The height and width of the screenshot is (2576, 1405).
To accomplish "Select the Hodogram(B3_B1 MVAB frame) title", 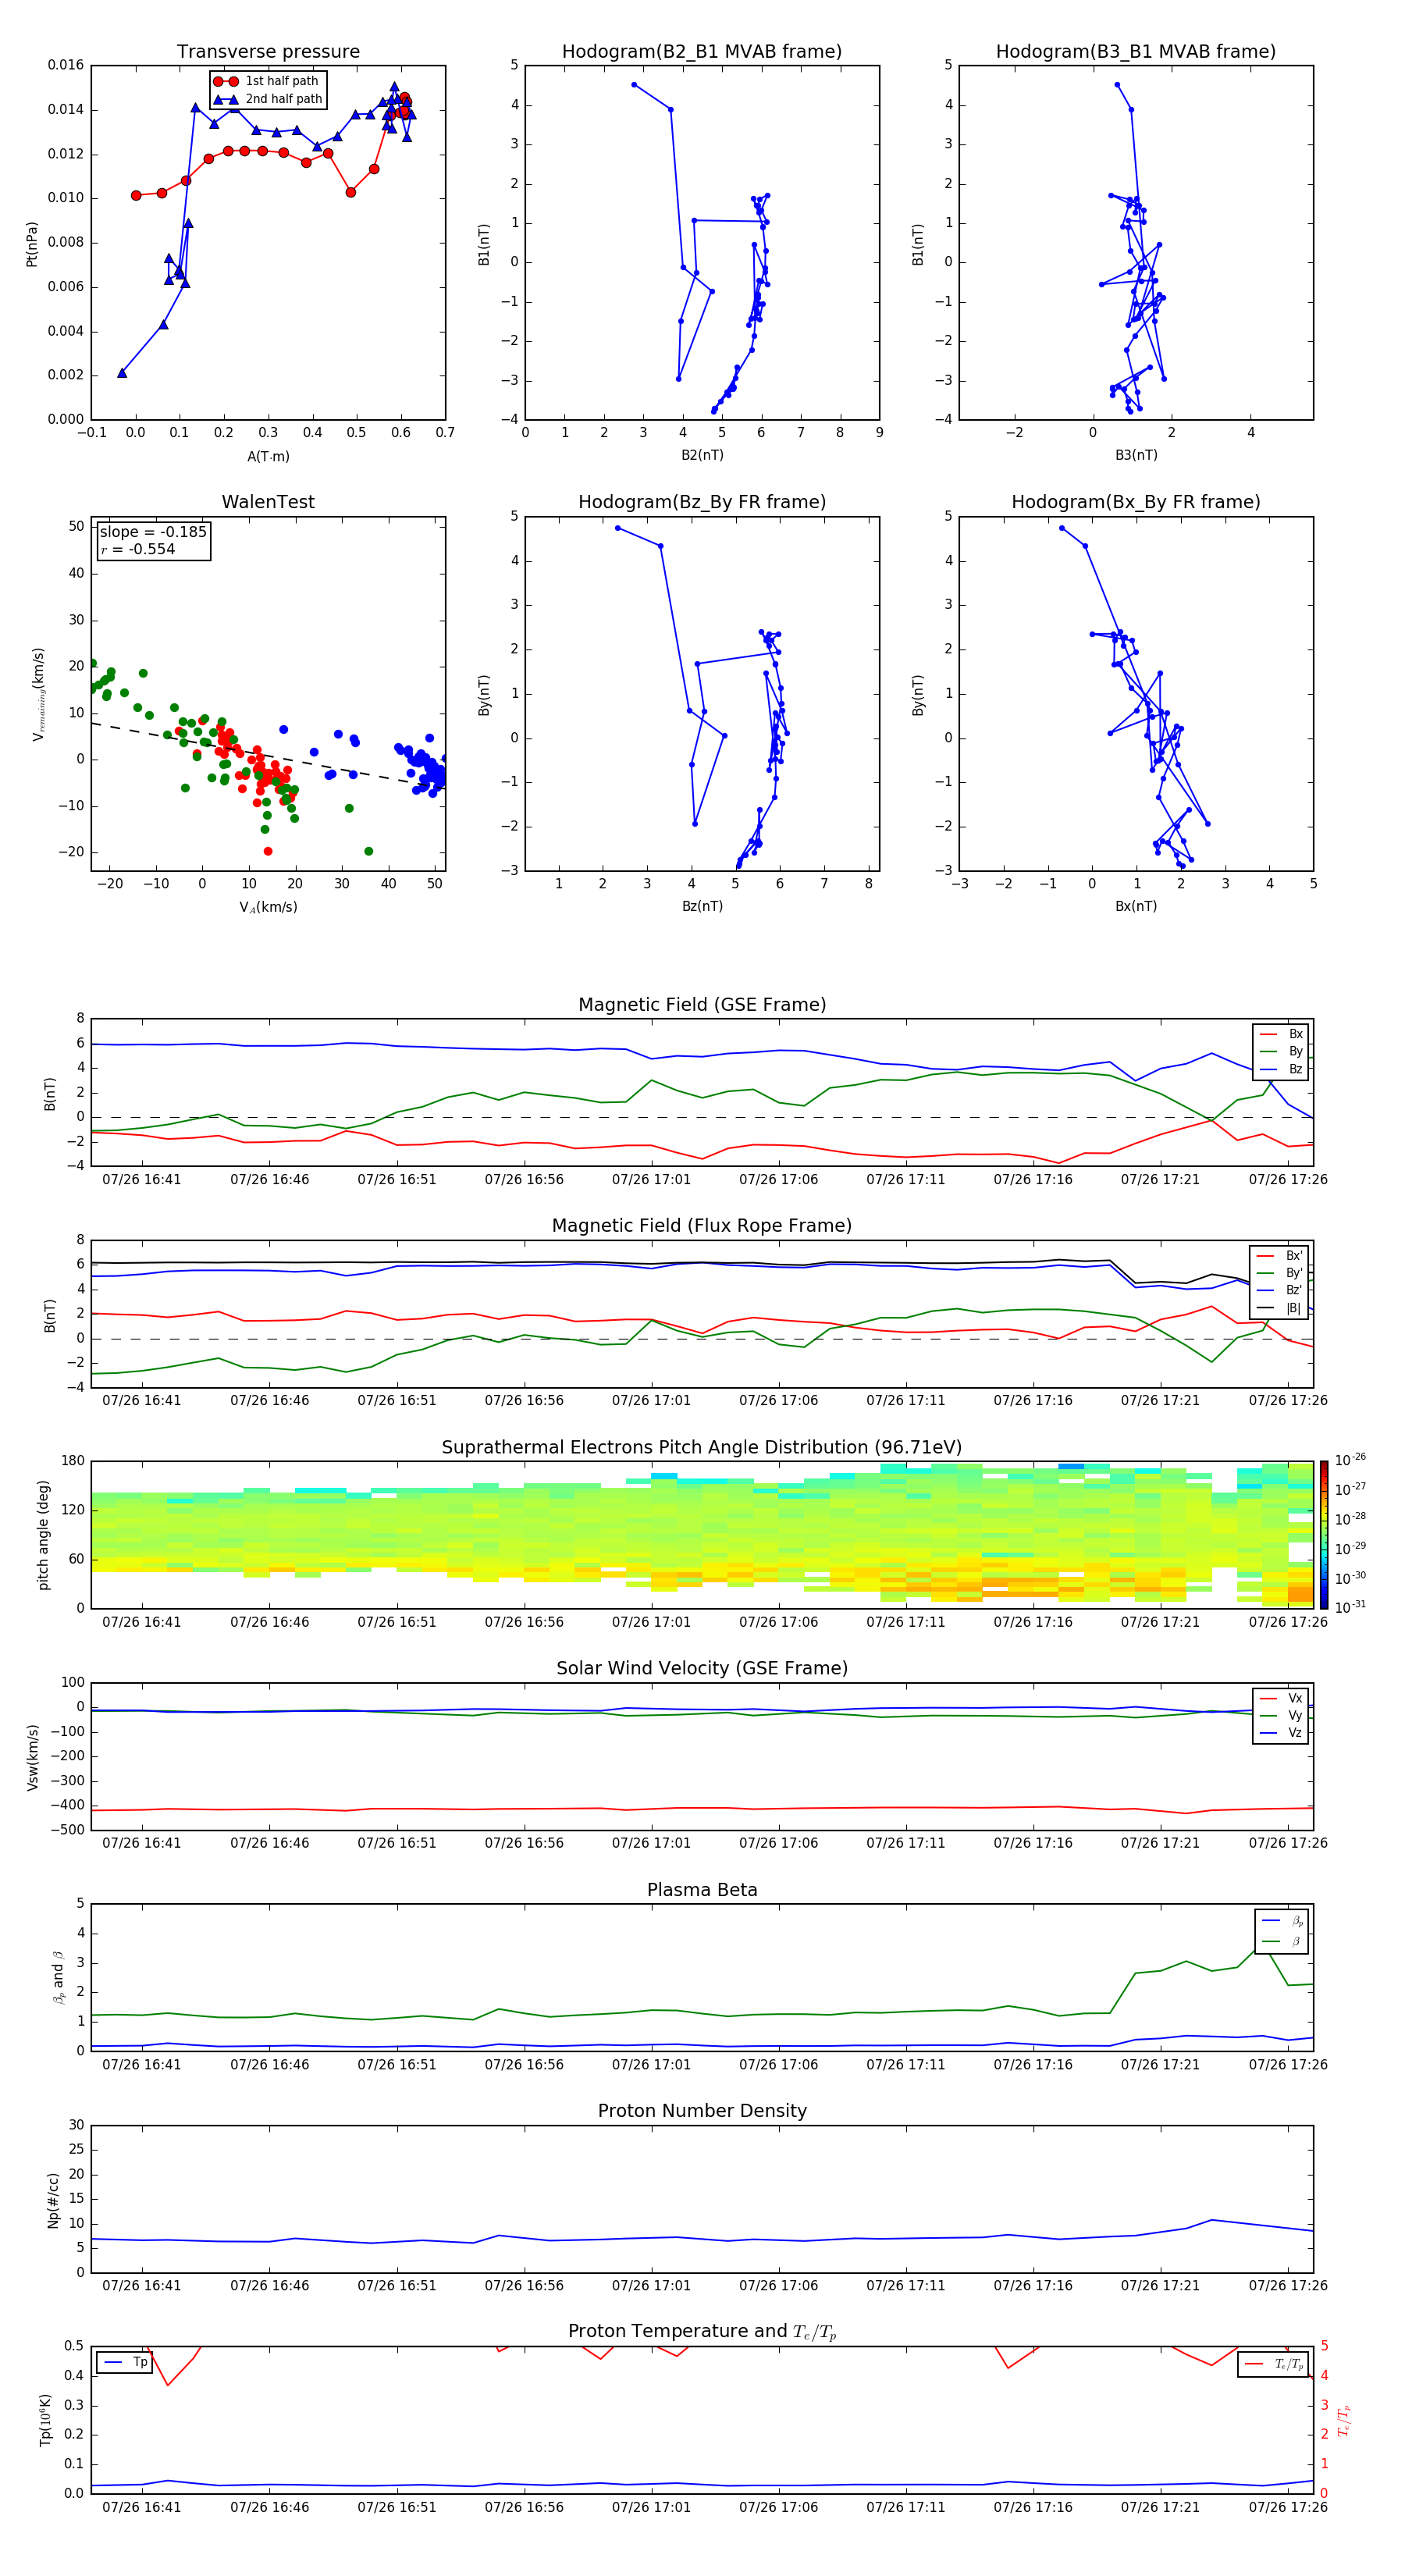I will click(1136, 52).
